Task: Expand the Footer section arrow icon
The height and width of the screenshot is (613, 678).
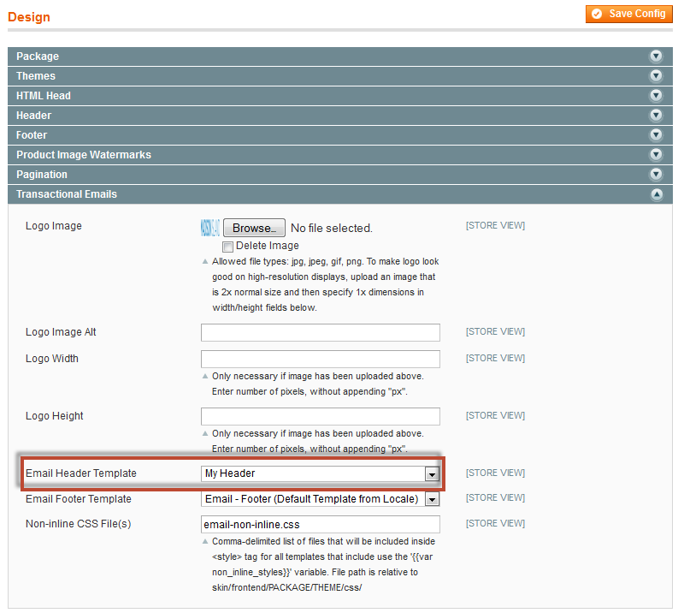Action: click(x=656, y=135)
